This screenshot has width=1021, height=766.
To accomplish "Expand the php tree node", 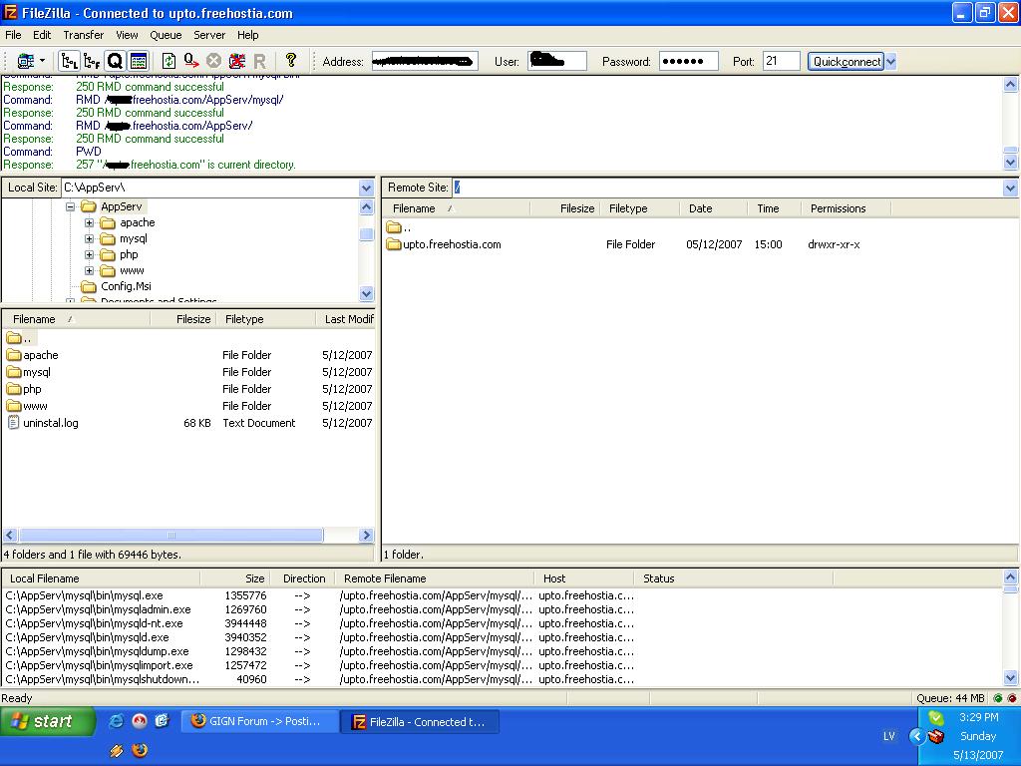I will (89, 254).
